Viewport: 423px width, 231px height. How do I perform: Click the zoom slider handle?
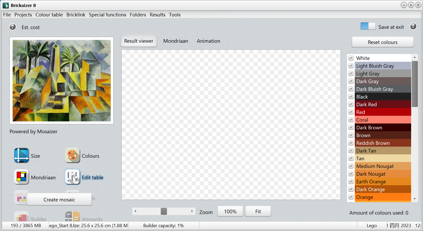164,211
